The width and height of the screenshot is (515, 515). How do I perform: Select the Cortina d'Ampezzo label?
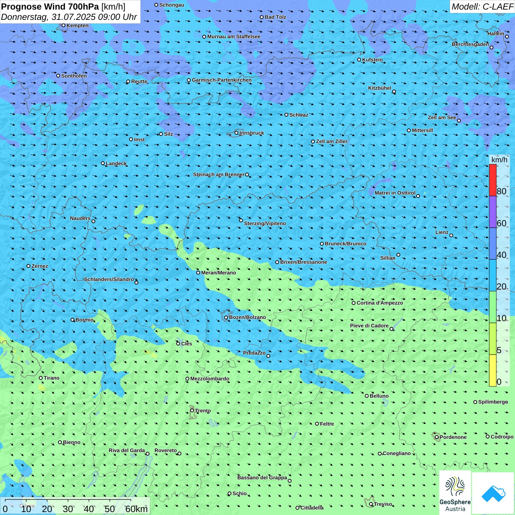[x=380, y=303]
